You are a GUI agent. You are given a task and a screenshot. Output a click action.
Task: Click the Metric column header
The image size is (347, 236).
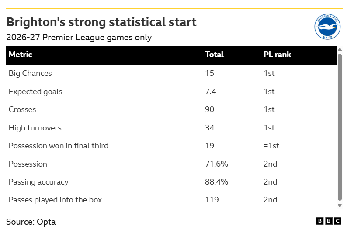pos(21,55)
